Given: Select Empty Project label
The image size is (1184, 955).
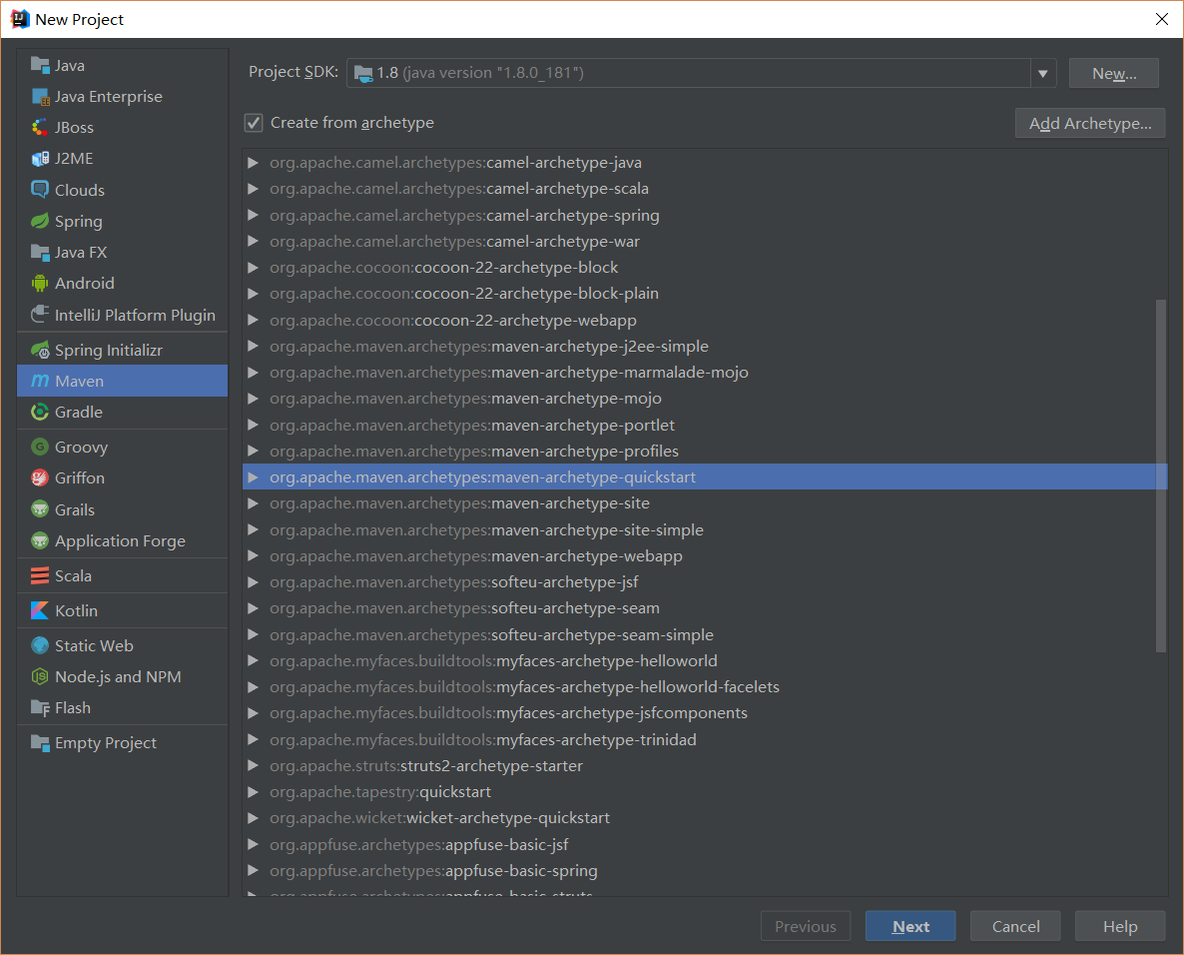Looking at the screenshot, I should tap(106, 742).
